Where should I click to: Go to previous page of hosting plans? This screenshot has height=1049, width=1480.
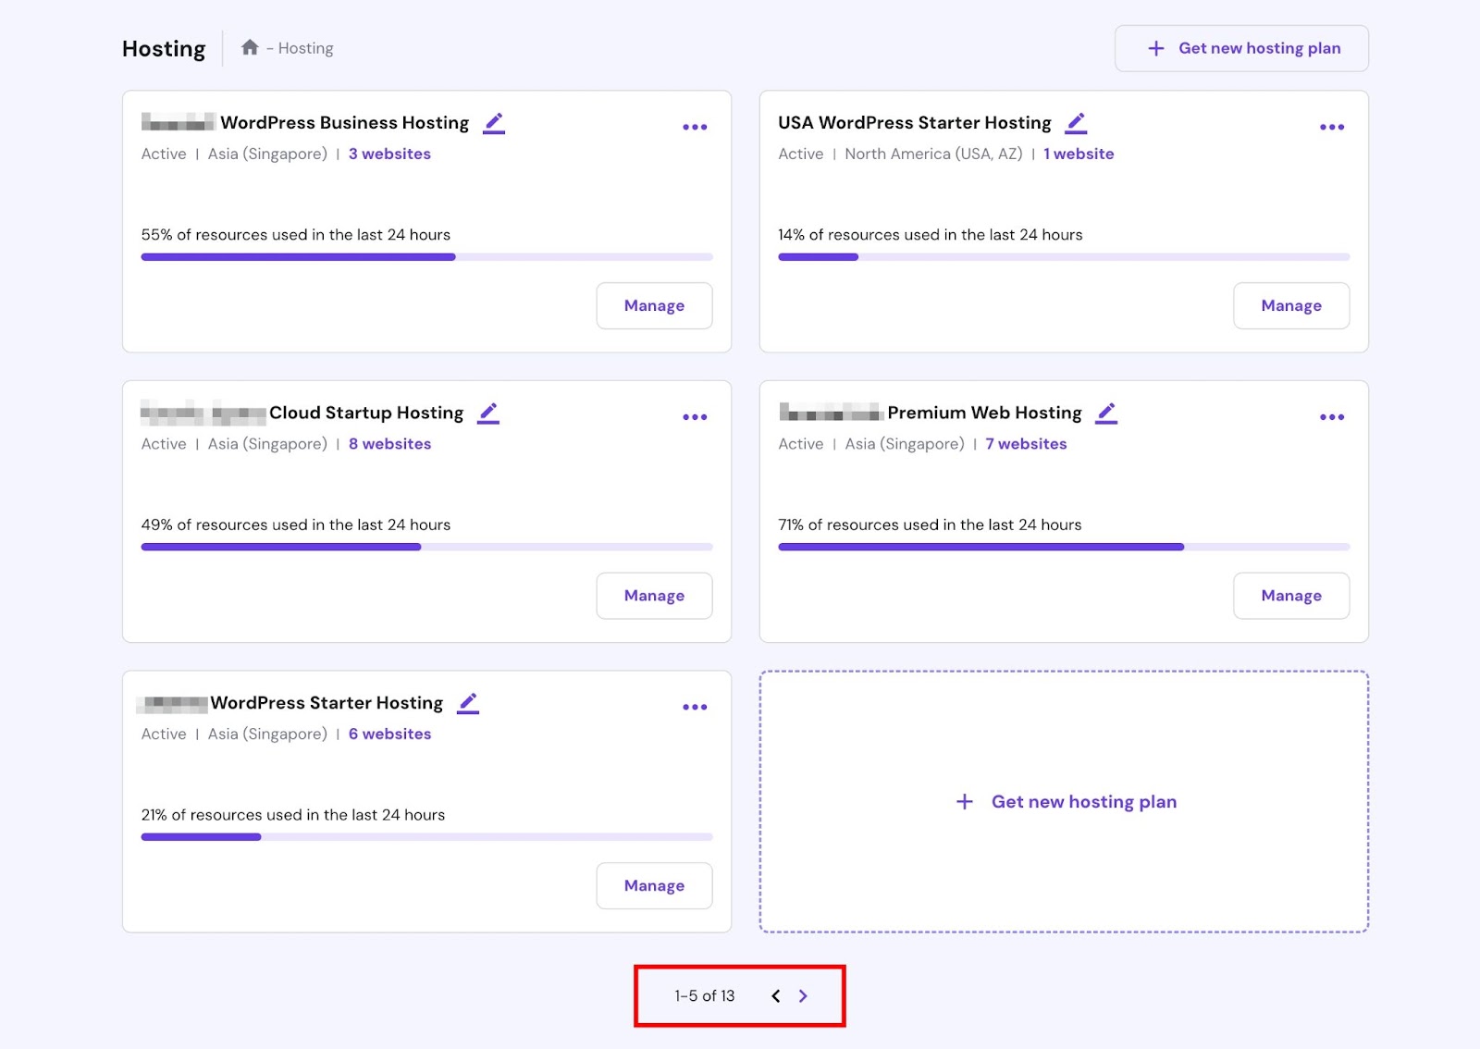776,996
